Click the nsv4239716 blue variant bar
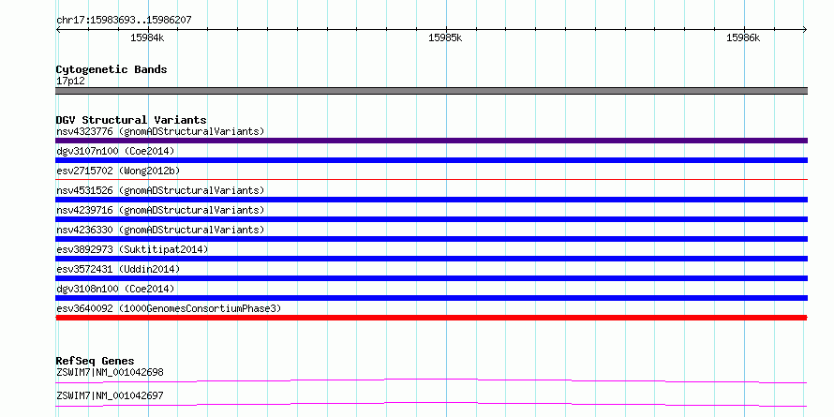The image size is (834, 417). click(x=431, y=219)
